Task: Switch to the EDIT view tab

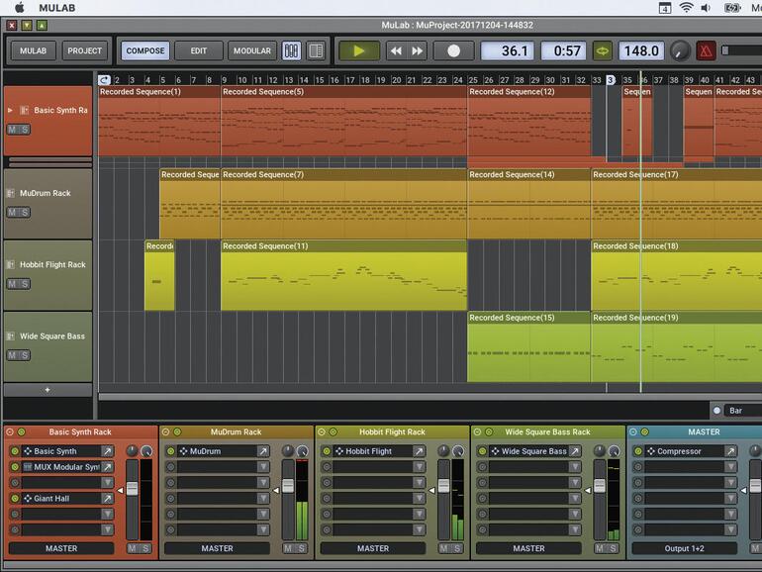Action: click(x=199, y=50)
